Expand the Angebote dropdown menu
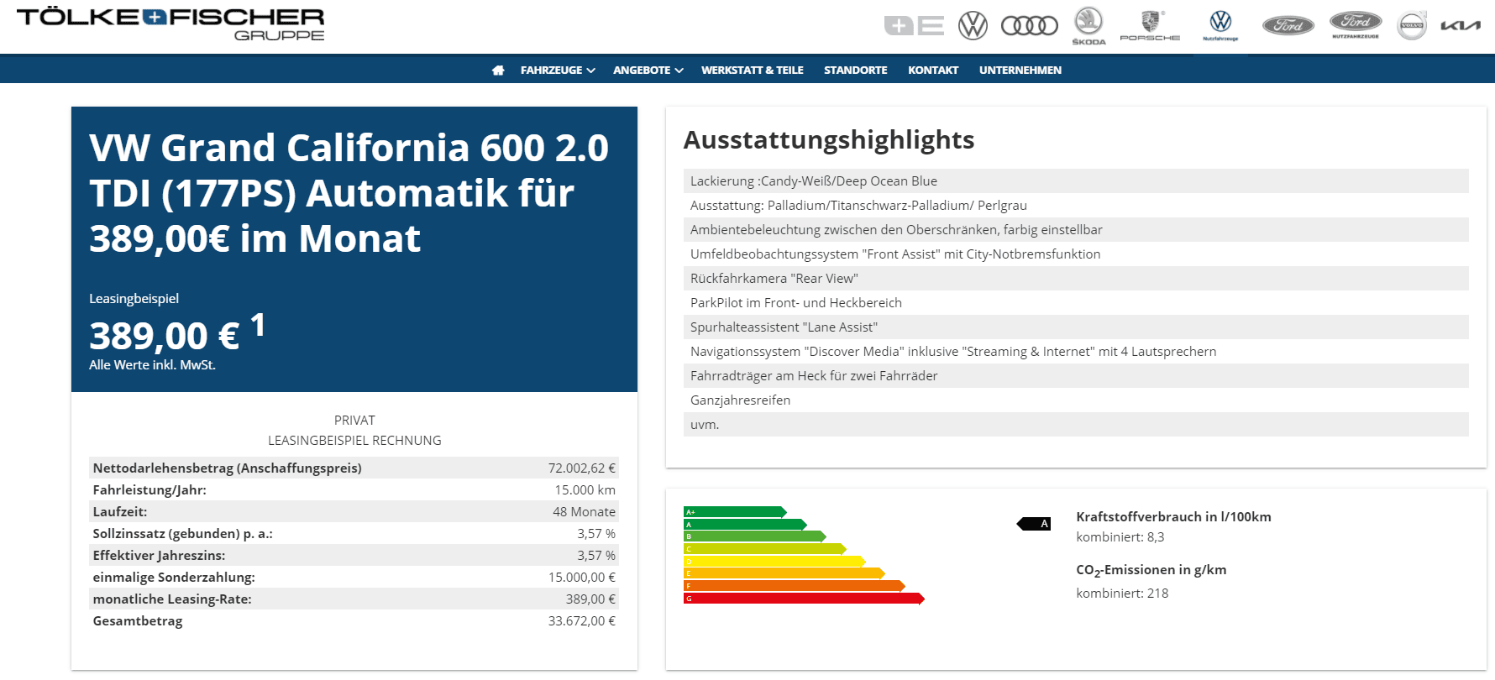 (x=648, y=71)
